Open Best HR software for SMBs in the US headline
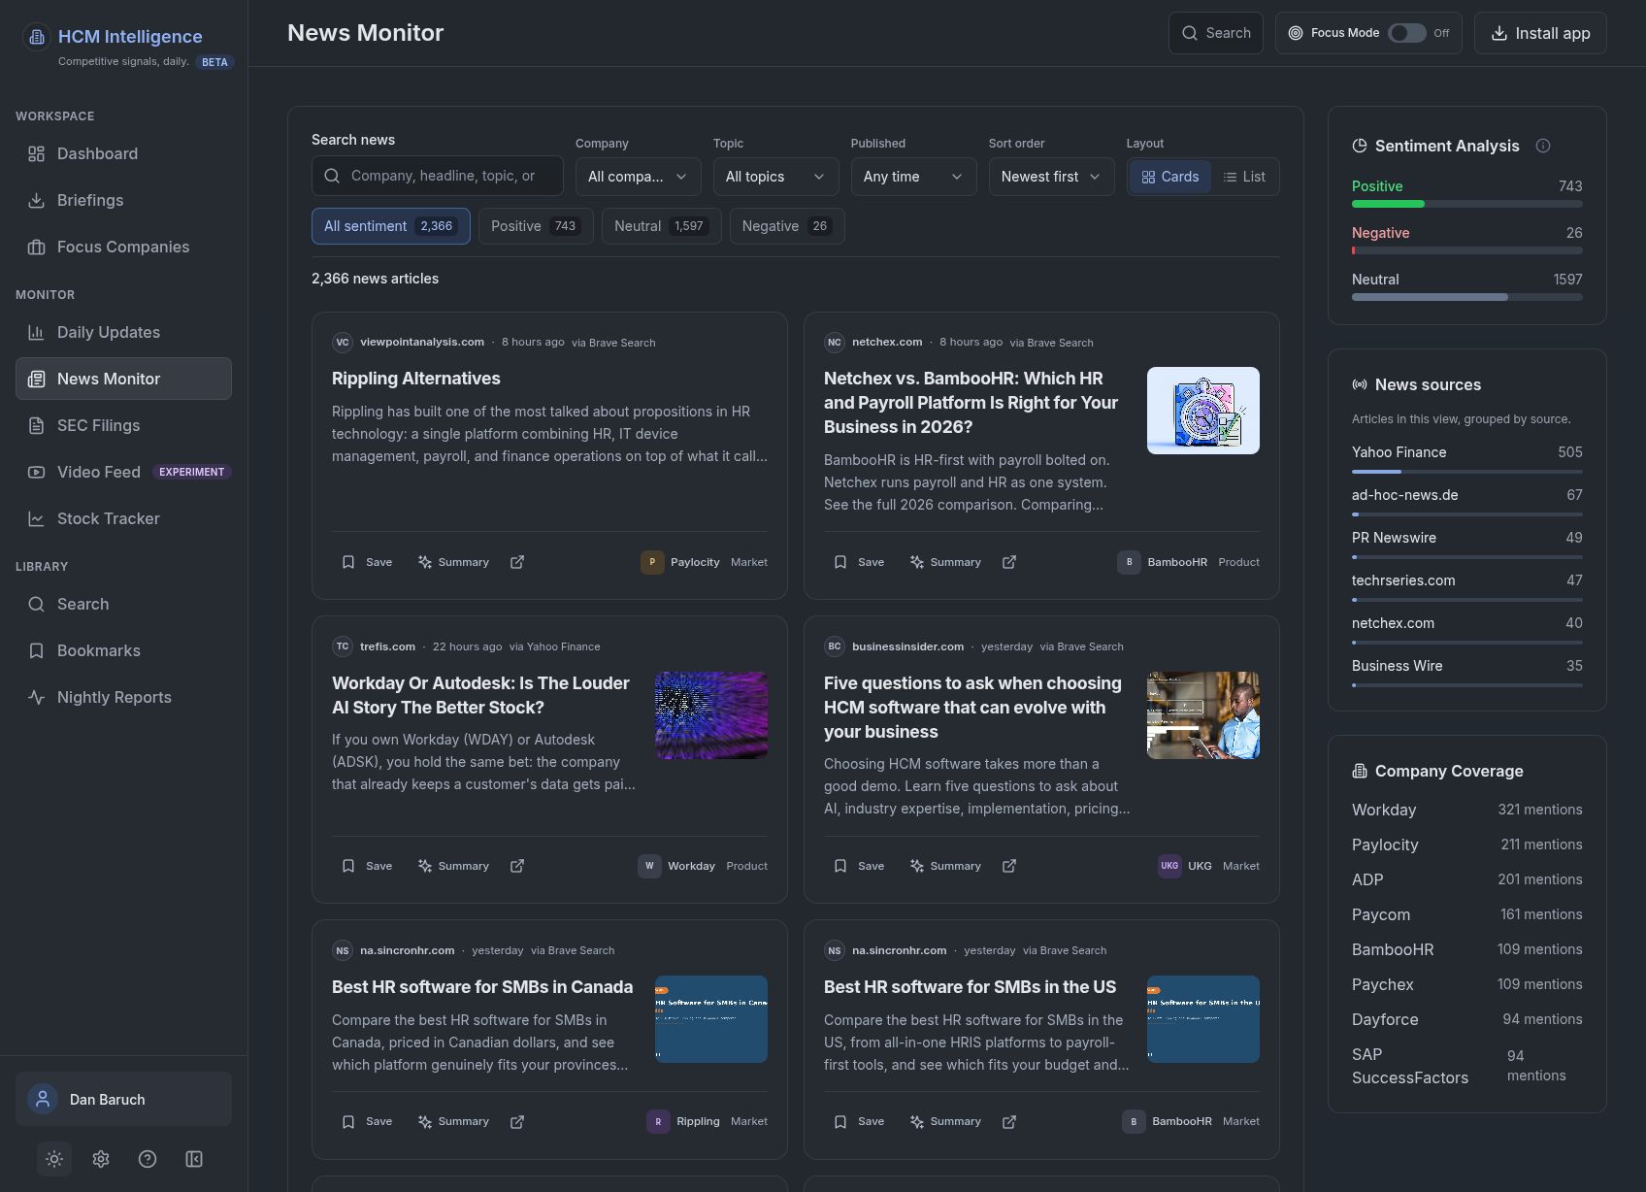This screenshot has height=1192, width=1646. pyautogui.click(x=970, y=987)
